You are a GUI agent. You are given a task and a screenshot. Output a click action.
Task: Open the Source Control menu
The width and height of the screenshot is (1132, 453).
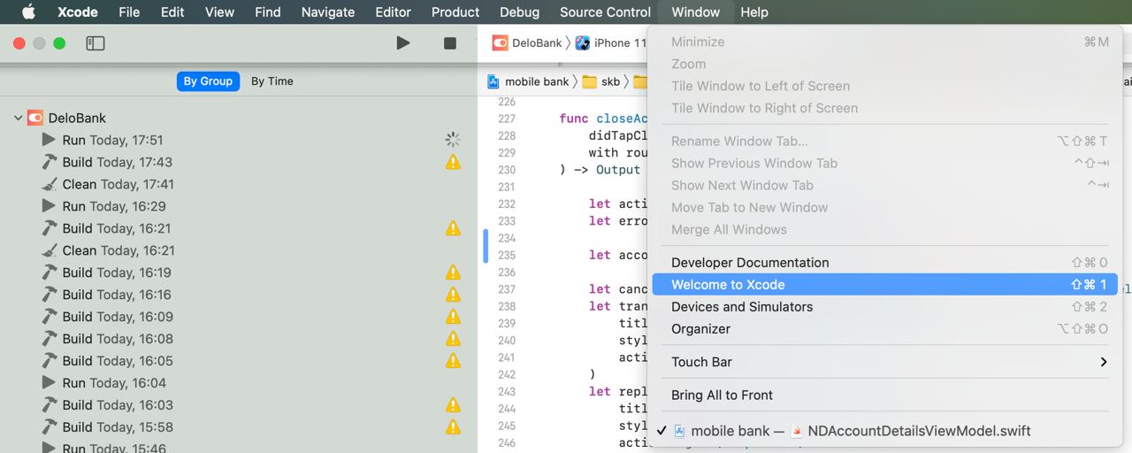point(605,12)
